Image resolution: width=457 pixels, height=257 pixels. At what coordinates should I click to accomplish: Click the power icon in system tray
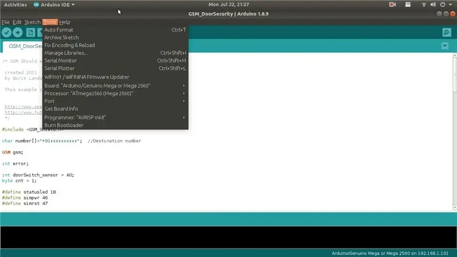442,5
